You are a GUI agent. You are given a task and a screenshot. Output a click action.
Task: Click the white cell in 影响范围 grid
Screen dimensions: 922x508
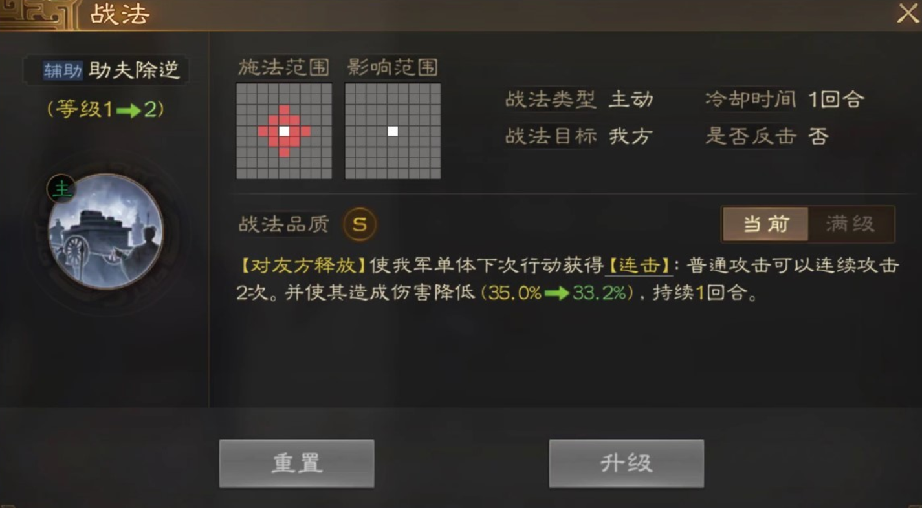tap(393, 131)
